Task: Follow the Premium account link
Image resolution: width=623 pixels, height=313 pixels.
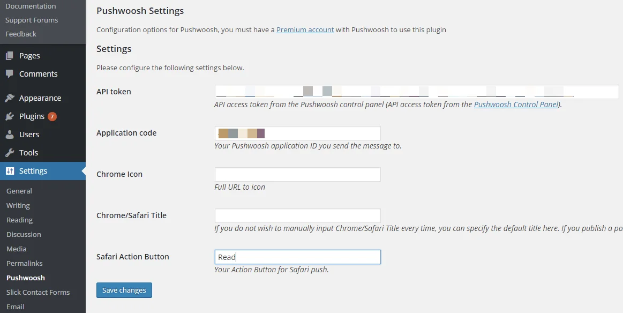Action: (x=305, y=29)
